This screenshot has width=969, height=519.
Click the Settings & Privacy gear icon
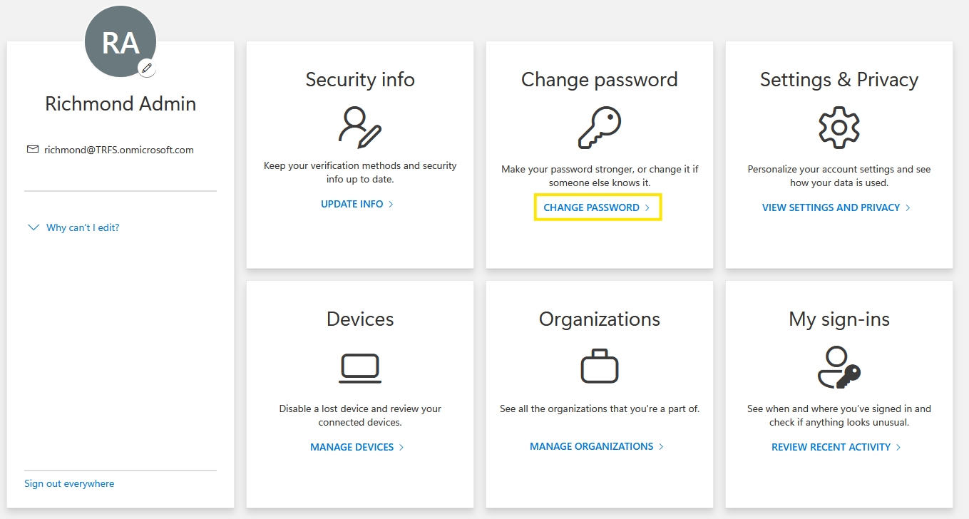pyautogui.click(x=839, y=128)
